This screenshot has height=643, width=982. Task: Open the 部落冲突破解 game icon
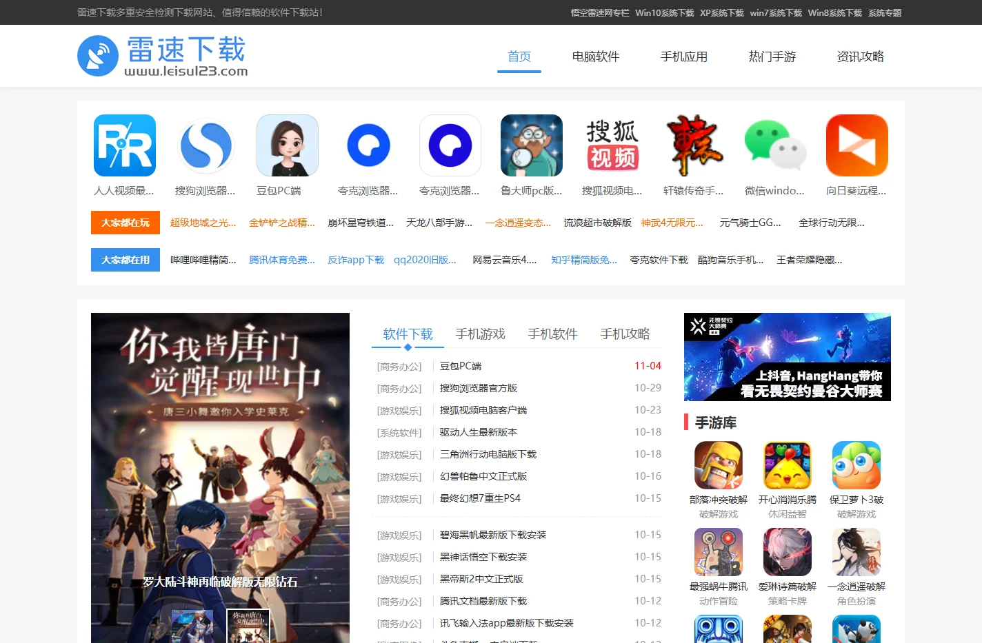[719, 465]
